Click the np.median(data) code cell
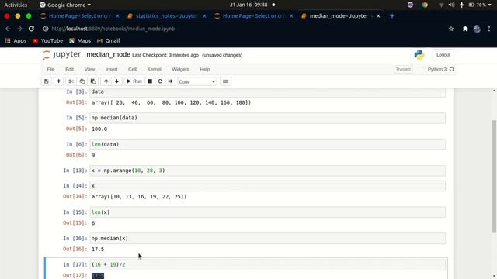 [267, 118]
